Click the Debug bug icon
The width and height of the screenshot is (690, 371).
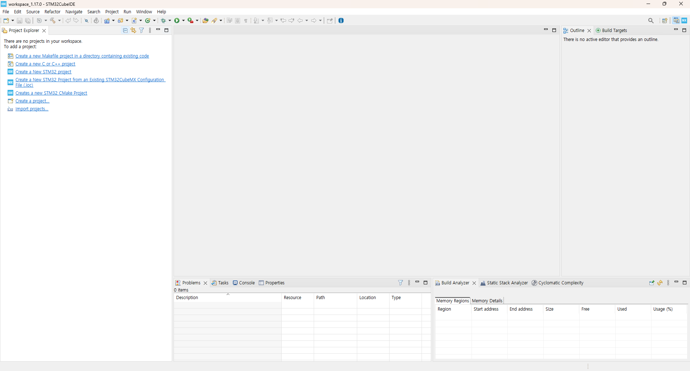164,20
